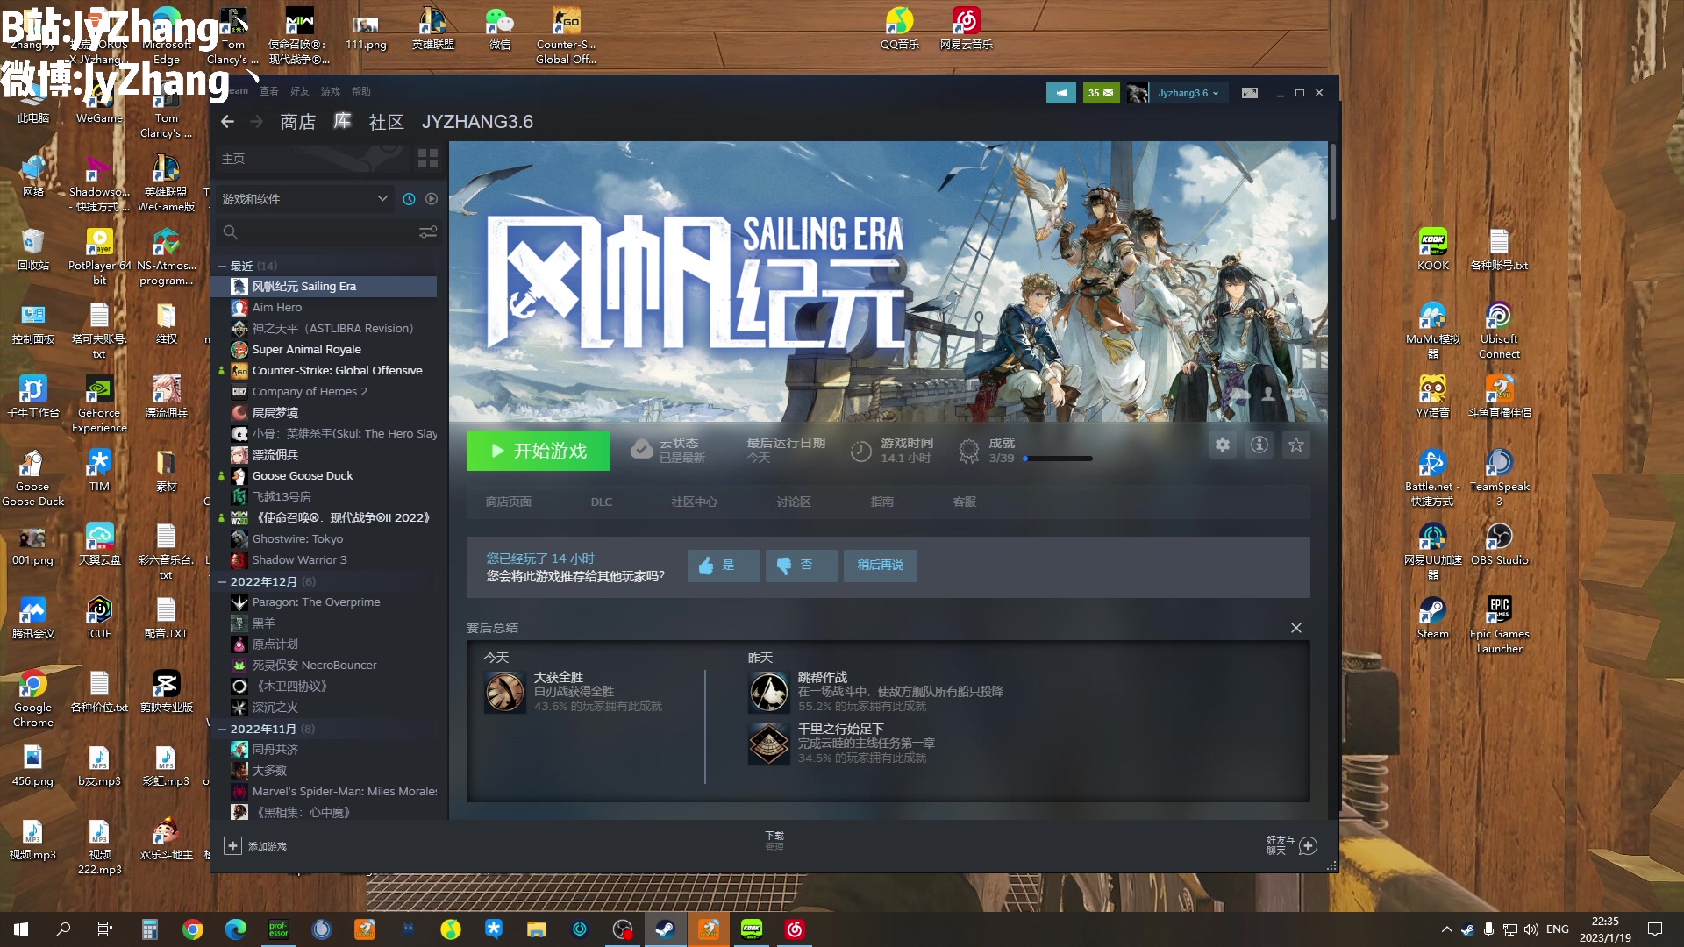Open Steam Big Picture mode icon
Viewport: 1684px width, 947px height.
tap(1250, 93)
